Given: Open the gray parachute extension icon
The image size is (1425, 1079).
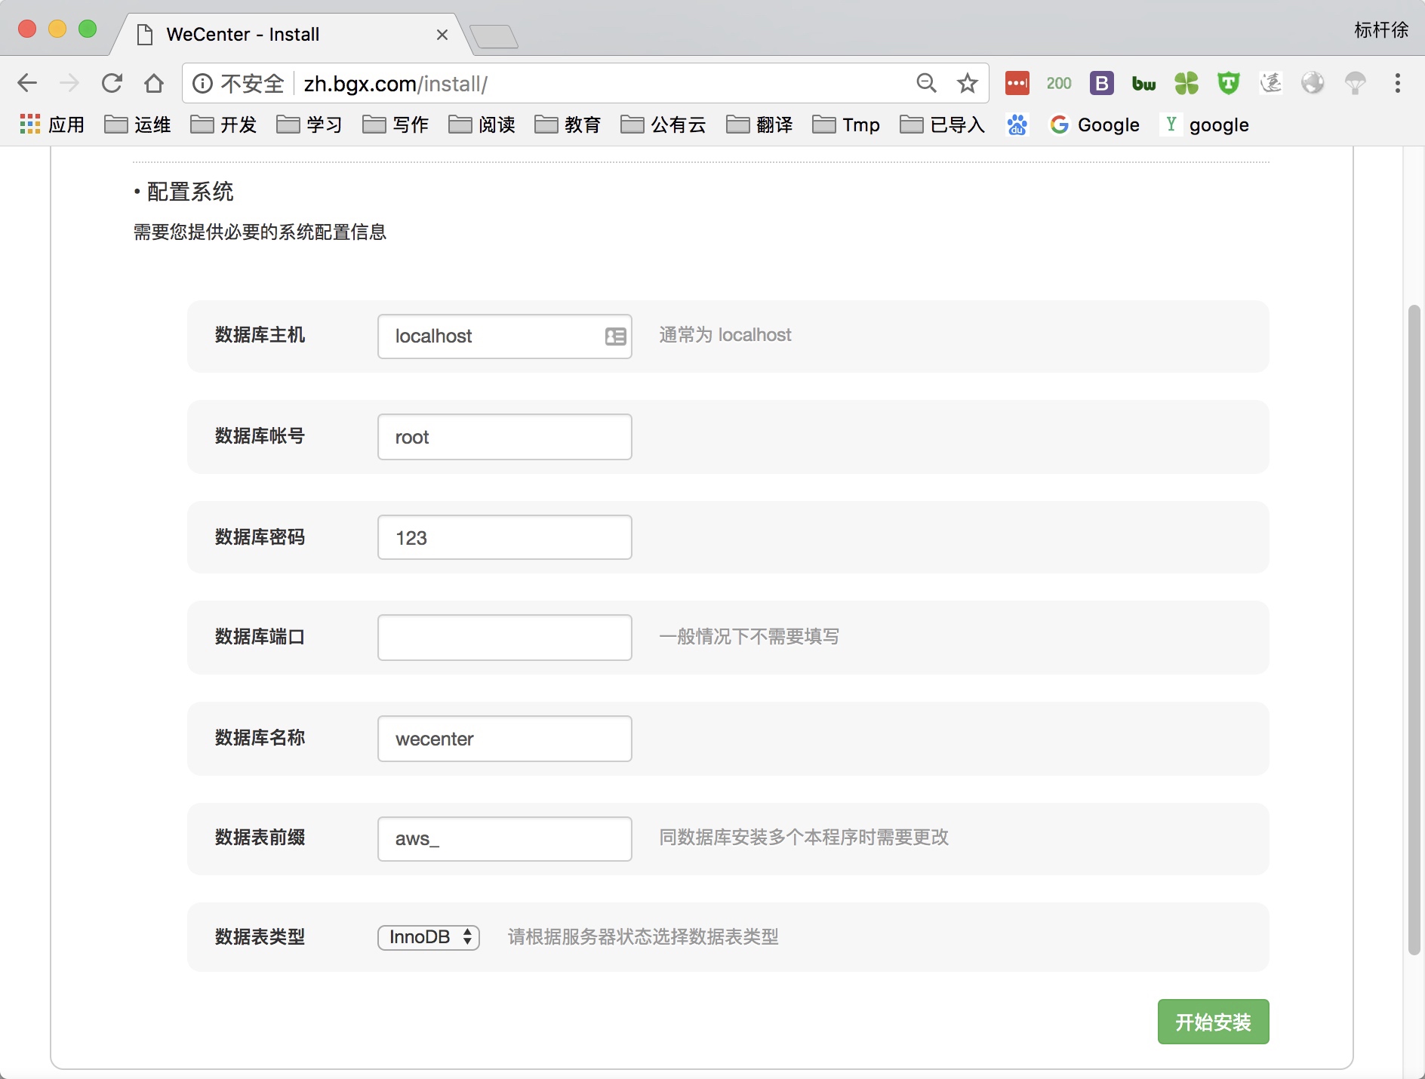Looking at the screenshot, I should tap(1356, 83).
